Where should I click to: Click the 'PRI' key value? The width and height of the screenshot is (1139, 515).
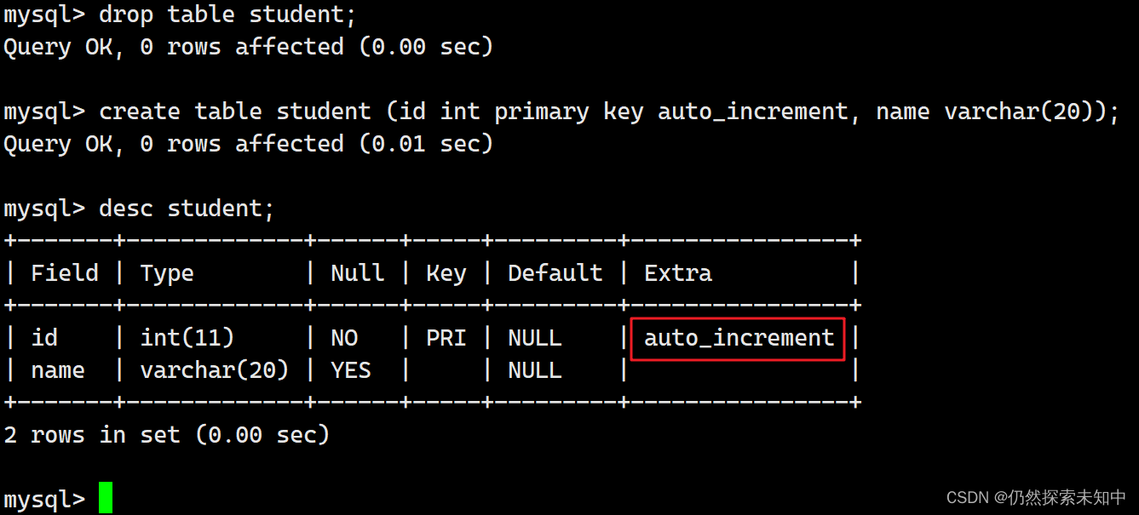(x=446, y=338)
